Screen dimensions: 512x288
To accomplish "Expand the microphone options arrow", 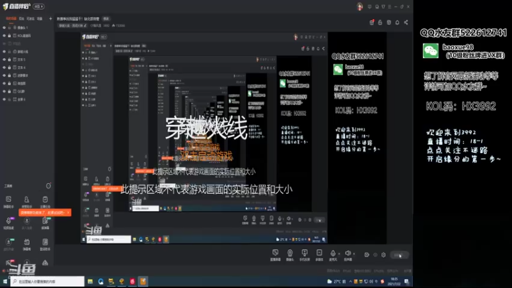I will (339, 253).
